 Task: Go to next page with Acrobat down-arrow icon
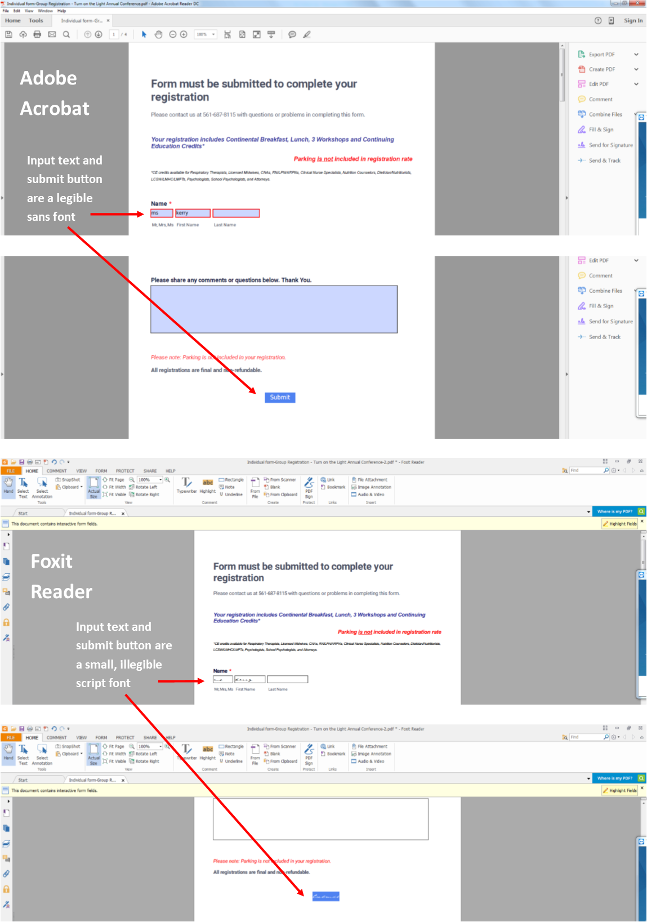tap(98, 34)
